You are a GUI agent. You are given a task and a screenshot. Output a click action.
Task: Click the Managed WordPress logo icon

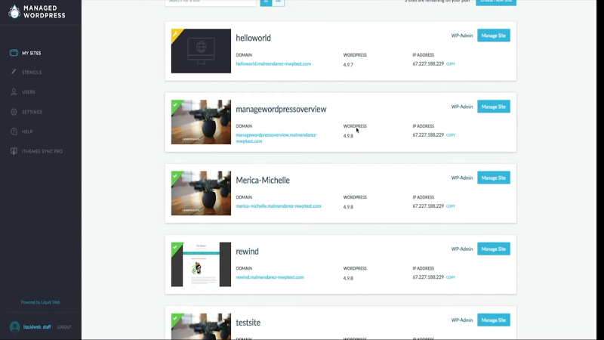[14, 11]
